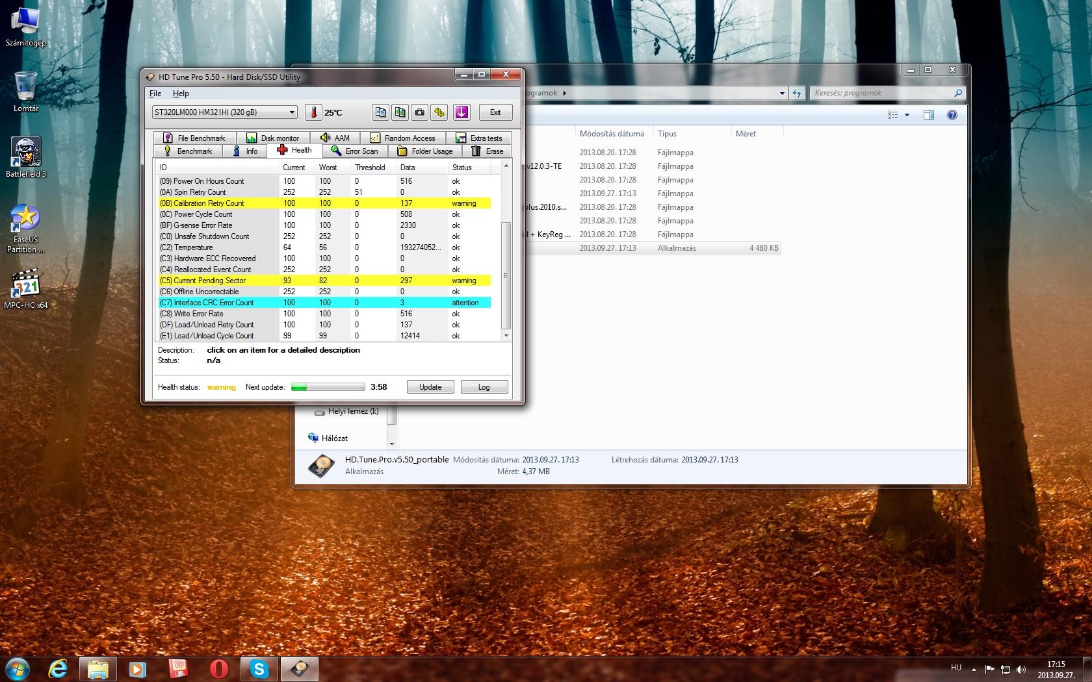This screenshot has width=1092, height=682.
Task: Switch to the Disk monitor tab
Action: [x=273, y=138]
